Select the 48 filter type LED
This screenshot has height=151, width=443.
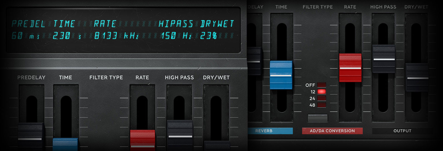click(321, 105)
